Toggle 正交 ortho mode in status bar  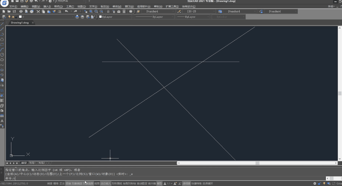pyautogui.click(x=62, y=184)
